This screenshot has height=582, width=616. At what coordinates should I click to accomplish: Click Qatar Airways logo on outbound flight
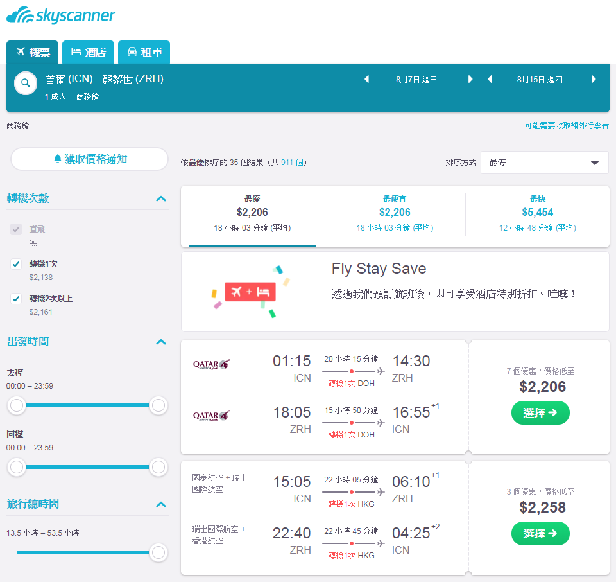[x=211, y=364]
